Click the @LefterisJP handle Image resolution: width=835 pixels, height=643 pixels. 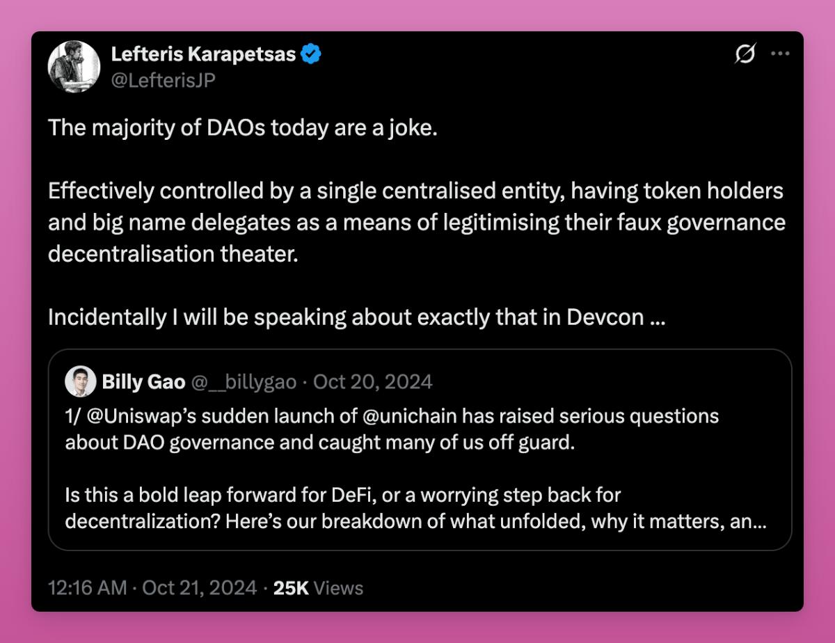(163, 81)
